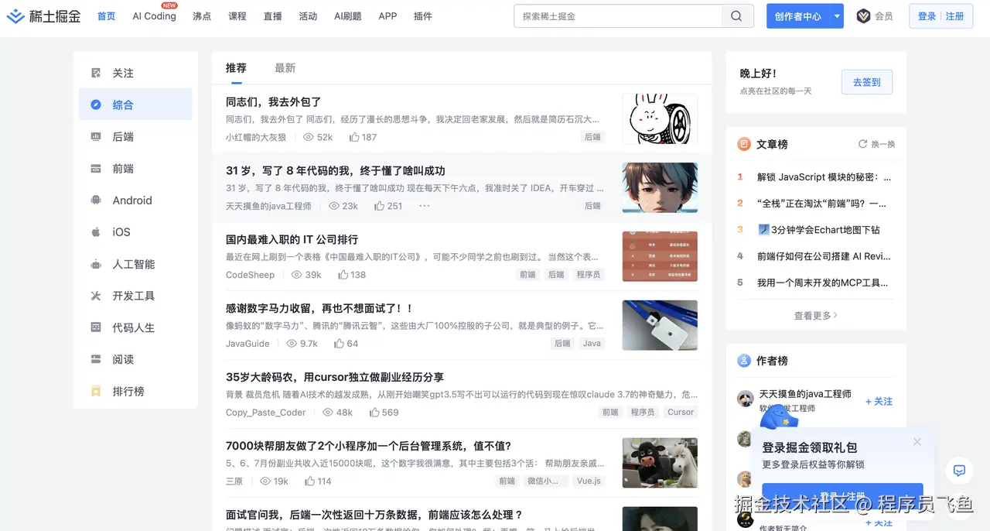990x531 pixels.
Task: Open AI Coding in top navigation
Action: [154, 16]
